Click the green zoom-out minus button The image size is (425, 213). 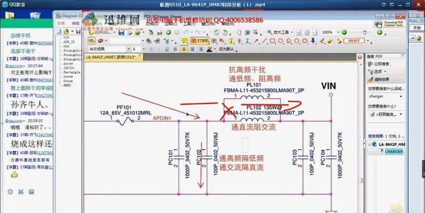pyautogui.click(x=344, y=32)
